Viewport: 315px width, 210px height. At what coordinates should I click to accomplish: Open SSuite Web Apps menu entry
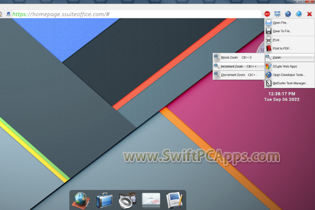[290, 66]
